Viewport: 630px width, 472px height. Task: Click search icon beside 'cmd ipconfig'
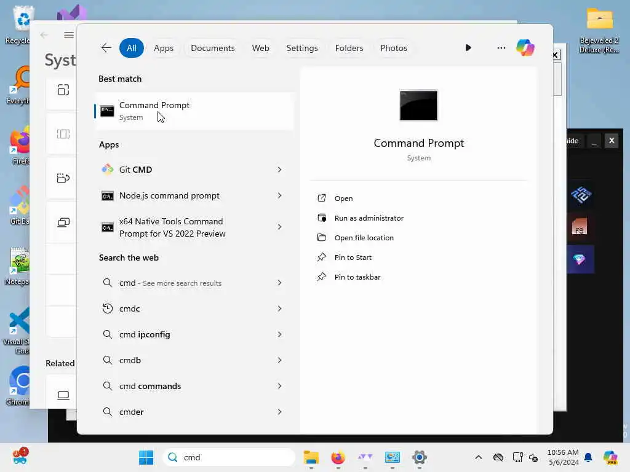pos(107,334)
